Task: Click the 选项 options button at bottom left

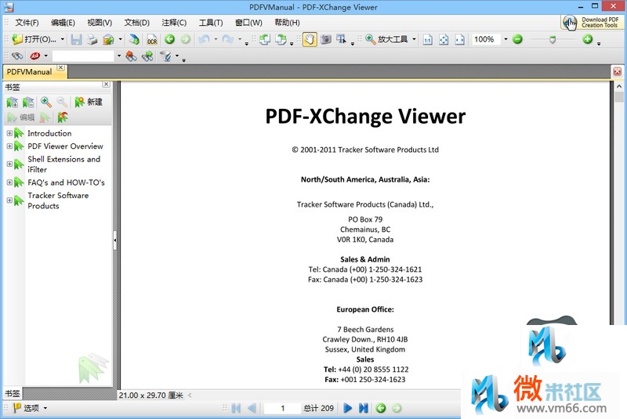Action: tap(31, 408)
